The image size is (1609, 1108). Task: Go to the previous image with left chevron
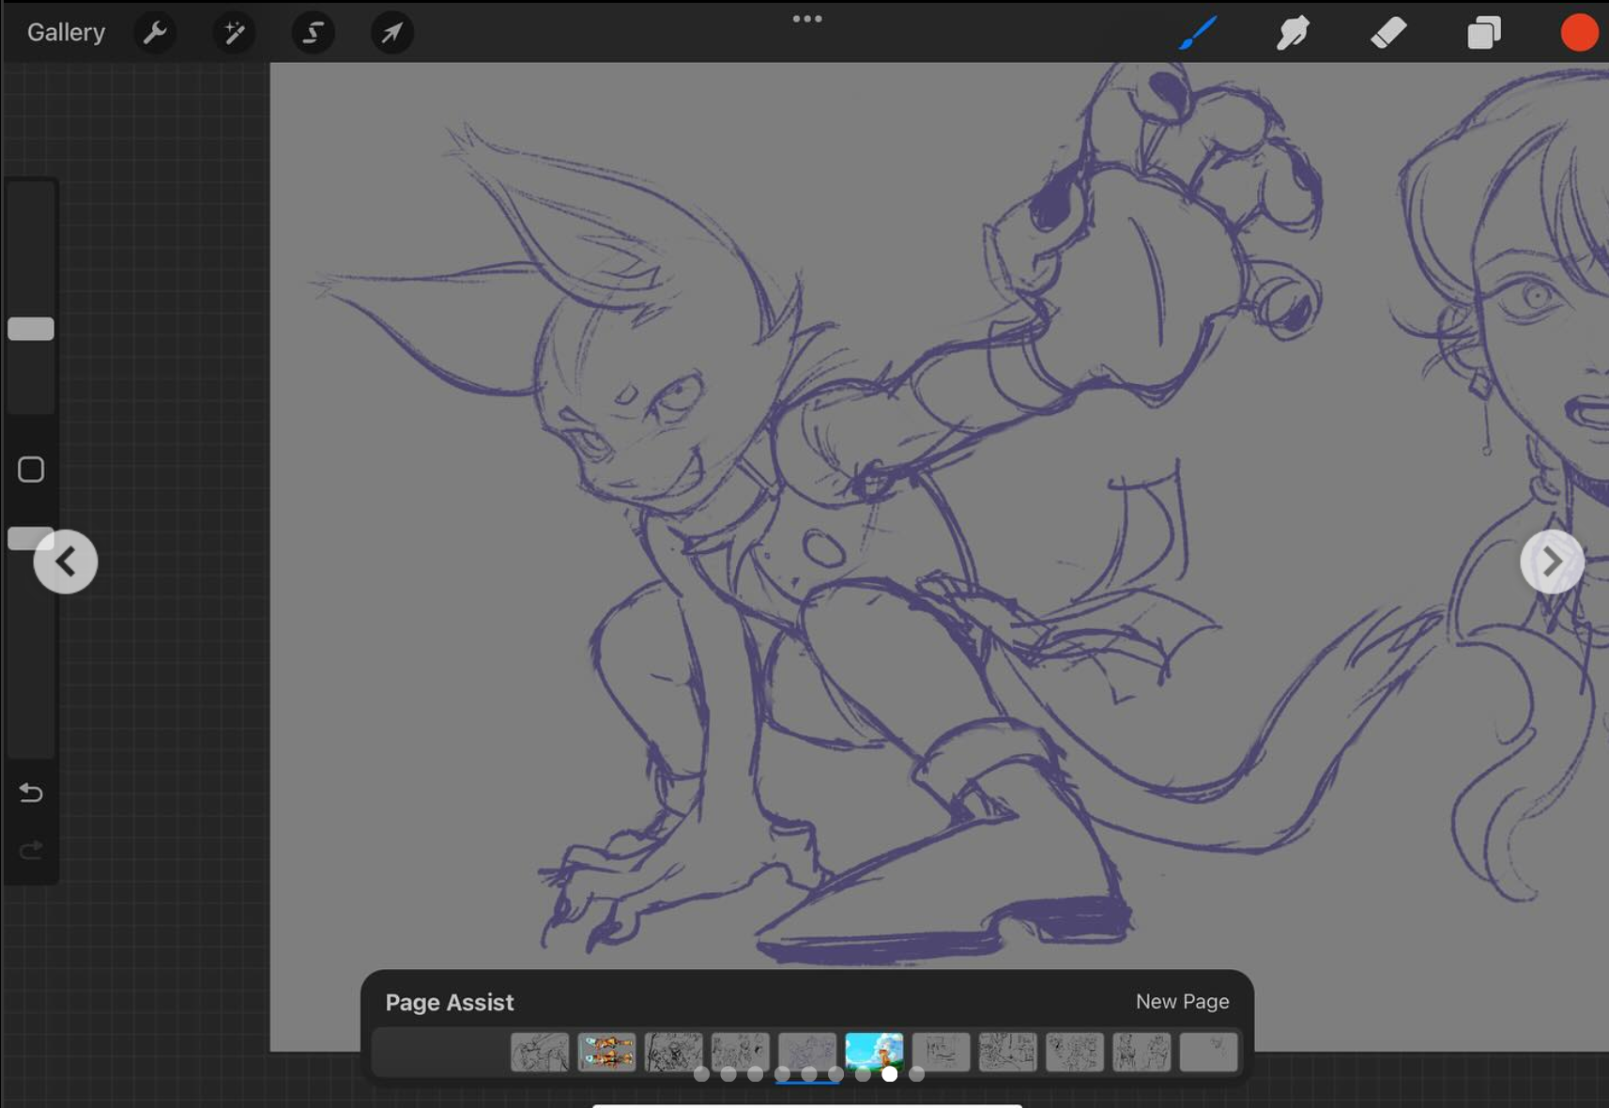click(66, 562)
